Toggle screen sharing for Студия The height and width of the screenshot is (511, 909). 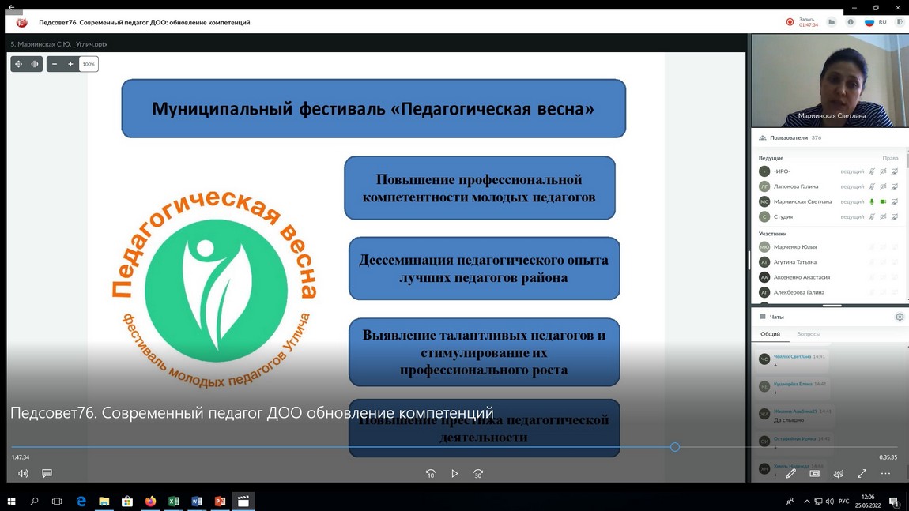895,216
